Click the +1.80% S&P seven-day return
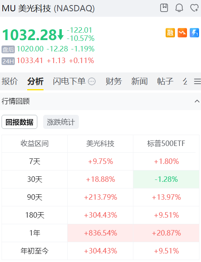Viewport: 201px width, 262px height. click(x=166, y=162)
